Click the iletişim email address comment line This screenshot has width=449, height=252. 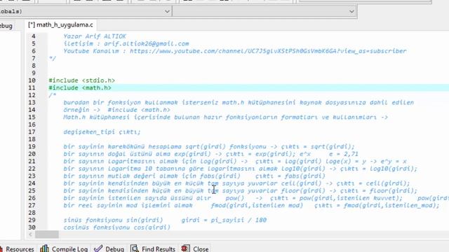(x=126, y=43)
